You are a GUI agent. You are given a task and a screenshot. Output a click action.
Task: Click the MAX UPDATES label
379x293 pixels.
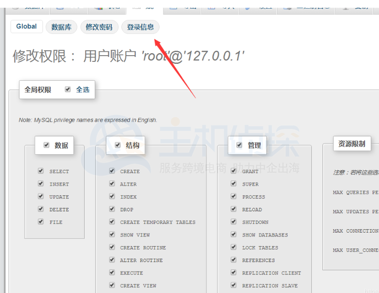(x=356, y=212)
